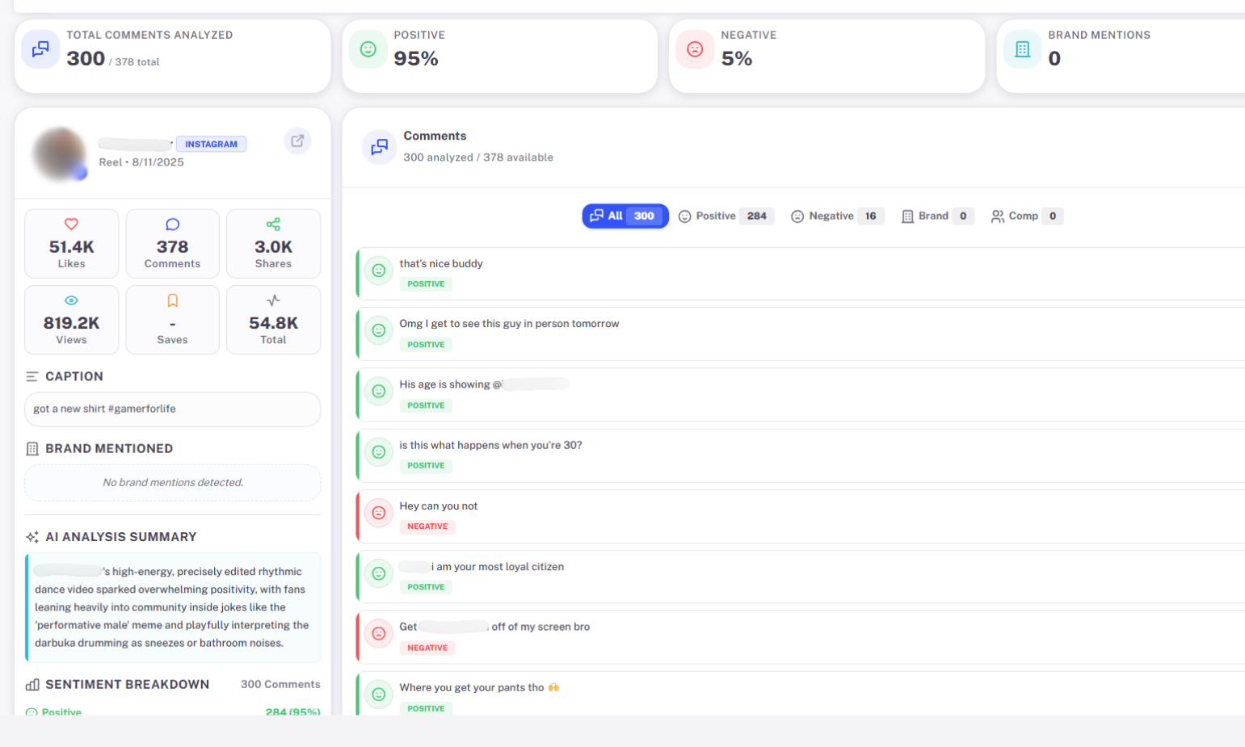Click the blurred profile avatar
This screenshot has height=747, width=1245.
(x=60, y=153)
